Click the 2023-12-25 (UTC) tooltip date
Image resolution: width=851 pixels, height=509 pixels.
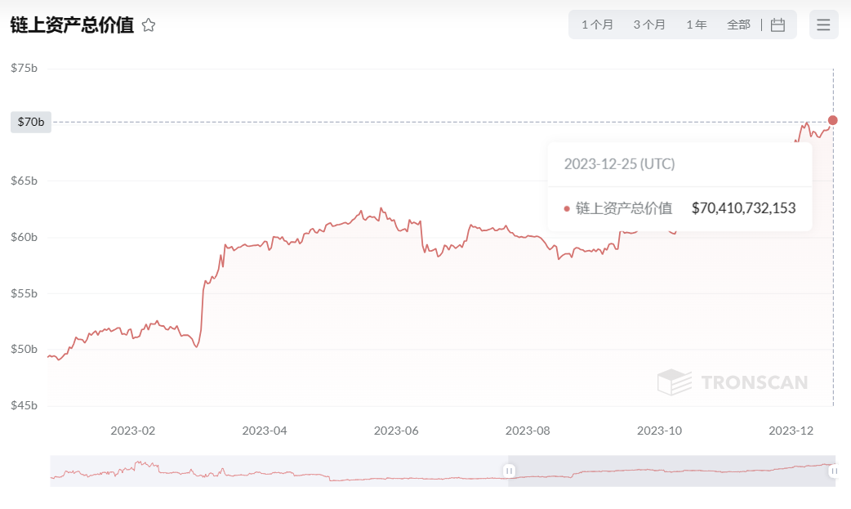click(619, 164)
